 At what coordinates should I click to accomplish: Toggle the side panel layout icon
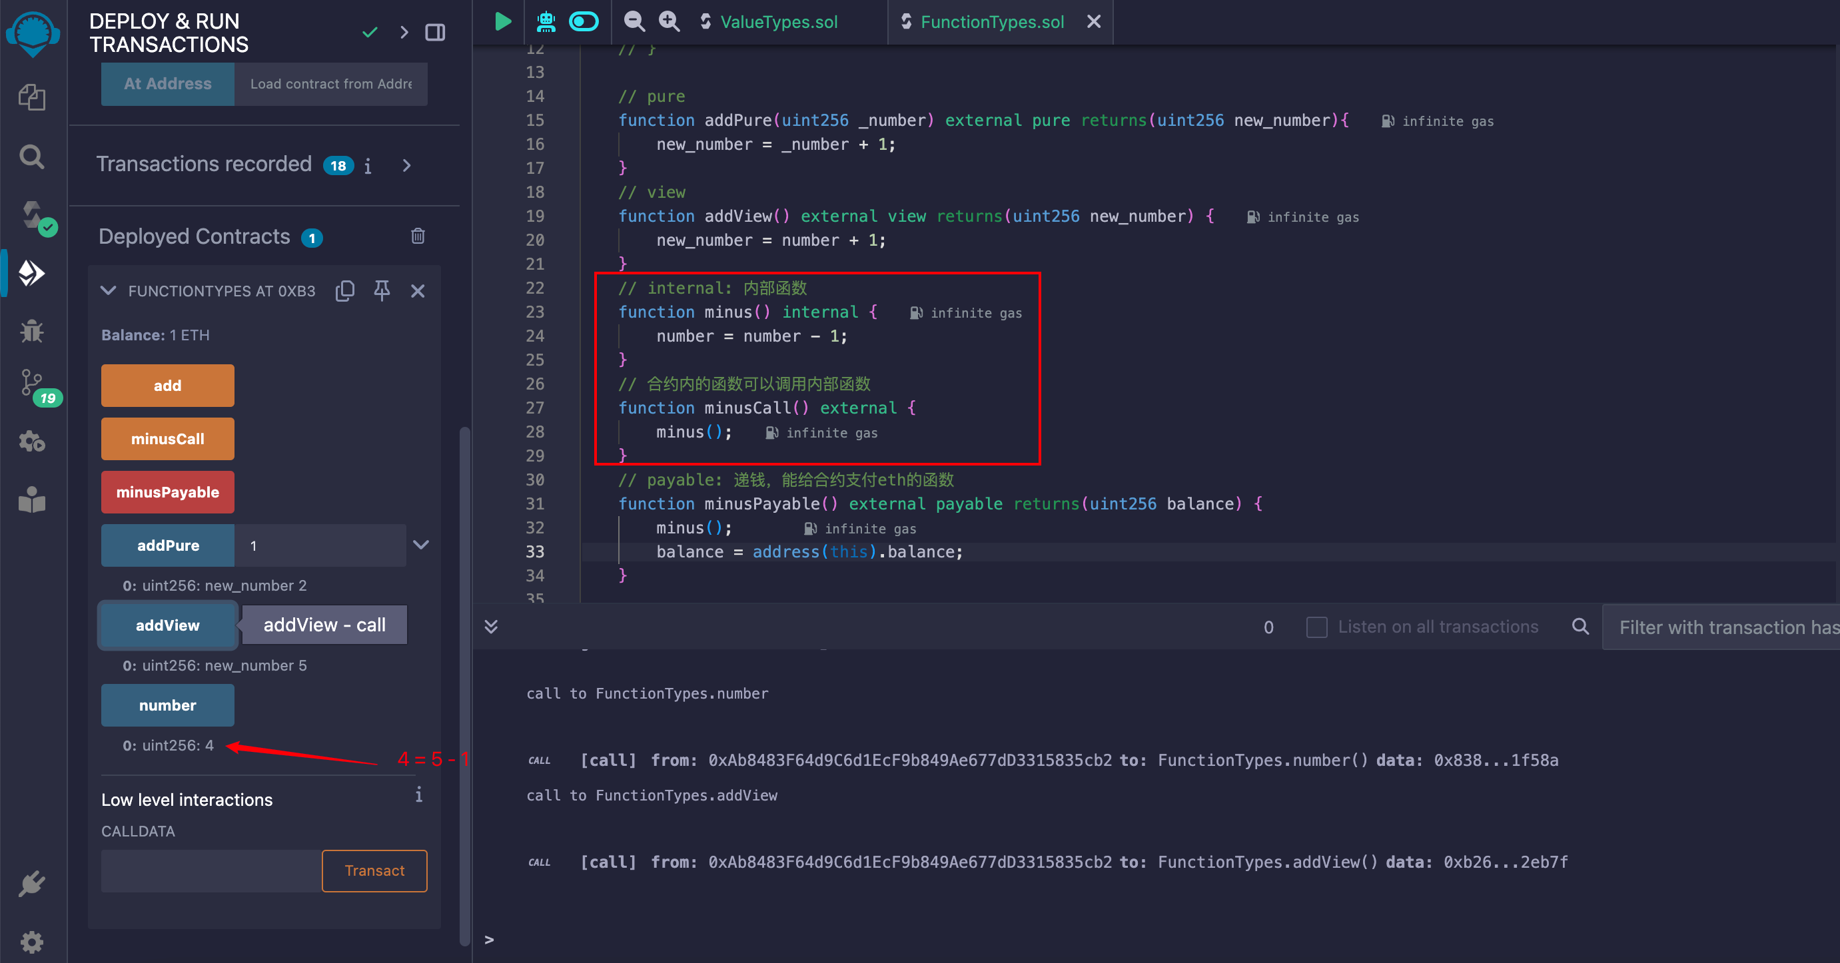coord(435,32)
